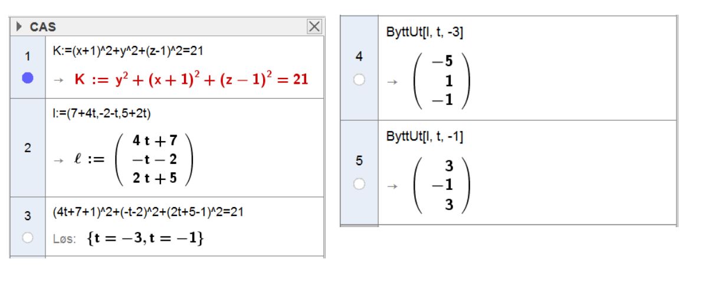Screen dimensions: 722x295
Task: Select the row 1 number header
Action: 28,57
